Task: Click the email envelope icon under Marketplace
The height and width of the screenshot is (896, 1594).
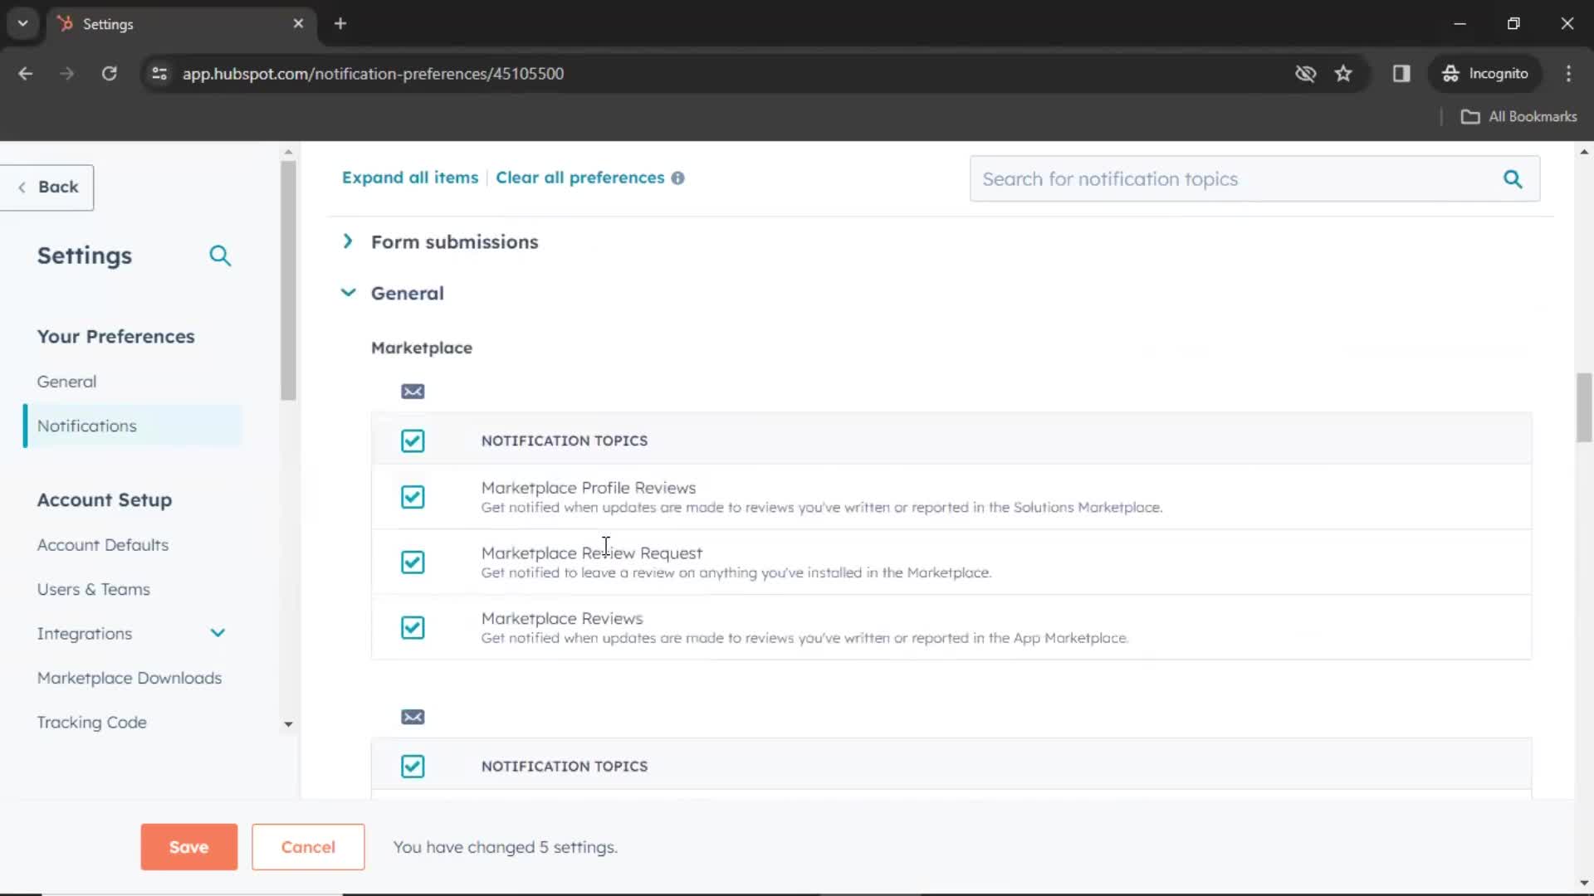Action: coord(413,392)
